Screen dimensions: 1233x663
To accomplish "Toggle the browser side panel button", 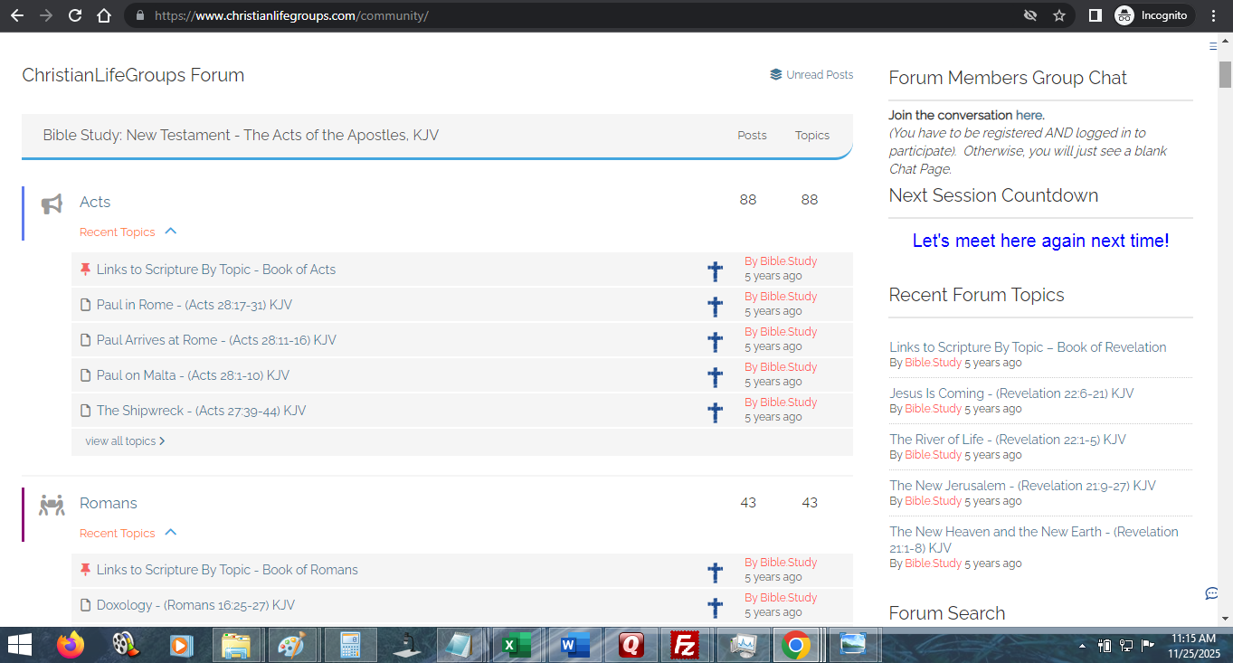I will pos(1095,15).
